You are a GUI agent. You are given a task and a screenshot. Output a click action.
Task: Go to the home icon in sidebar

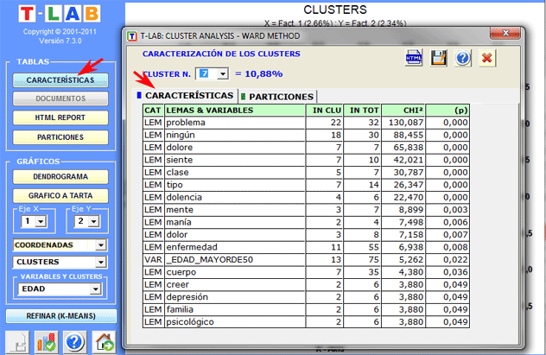point(104,342)
